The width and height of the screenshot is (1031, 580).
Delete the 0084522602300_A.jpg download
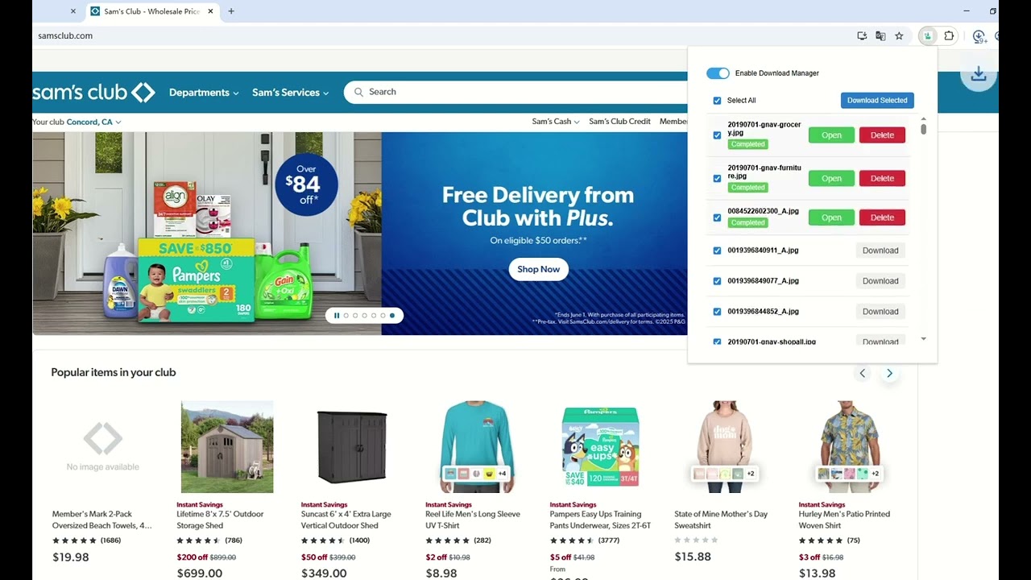click(882, 217)
